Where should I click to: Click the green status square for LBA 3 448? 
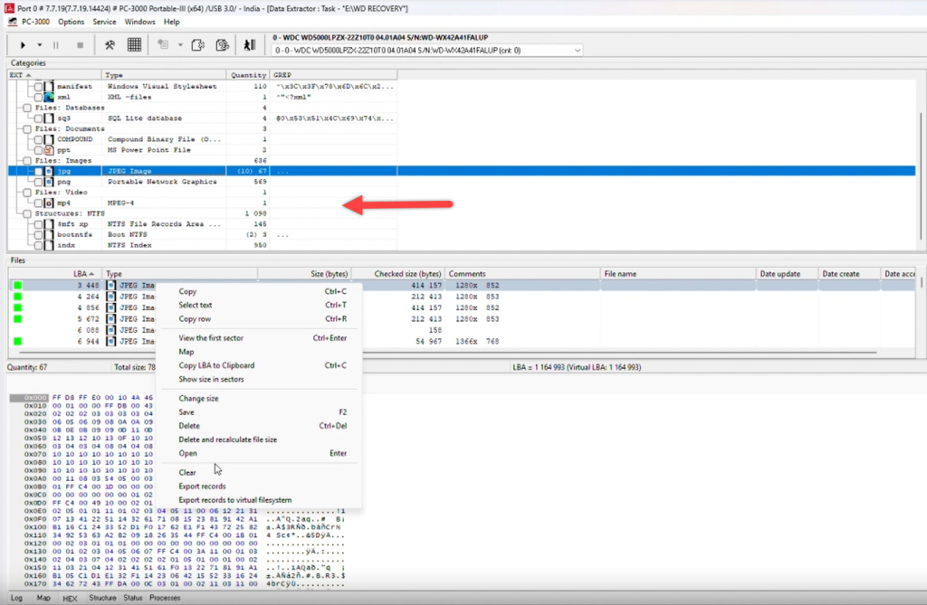point(16,287)
